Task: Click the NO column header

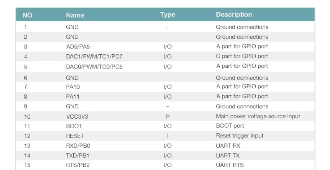Action: [27, 15]
